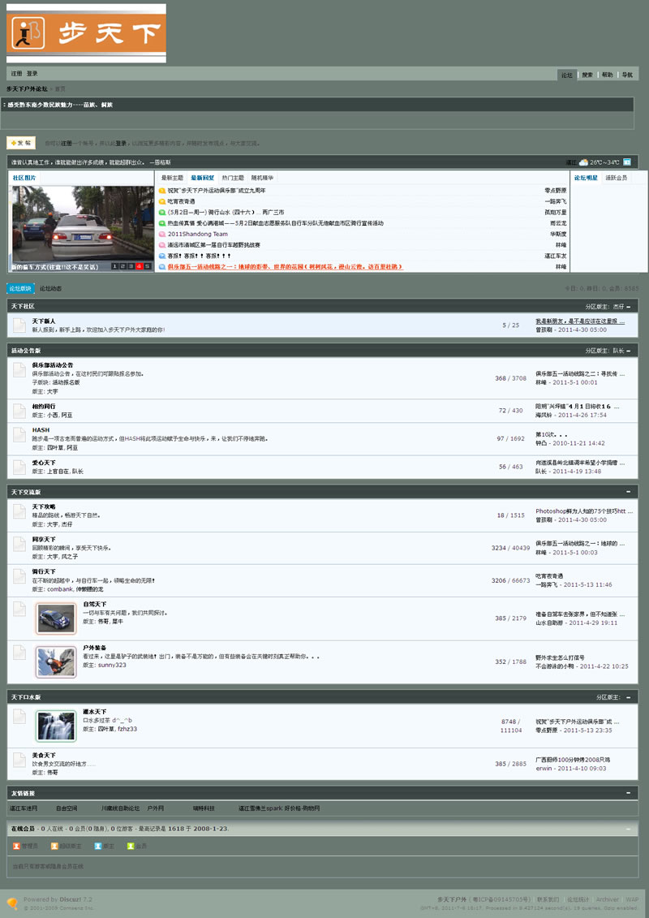The height and width of the screenshot is (918, 649).
Task: Click the forum icon next to 天下新人
Action: (19, 325)
